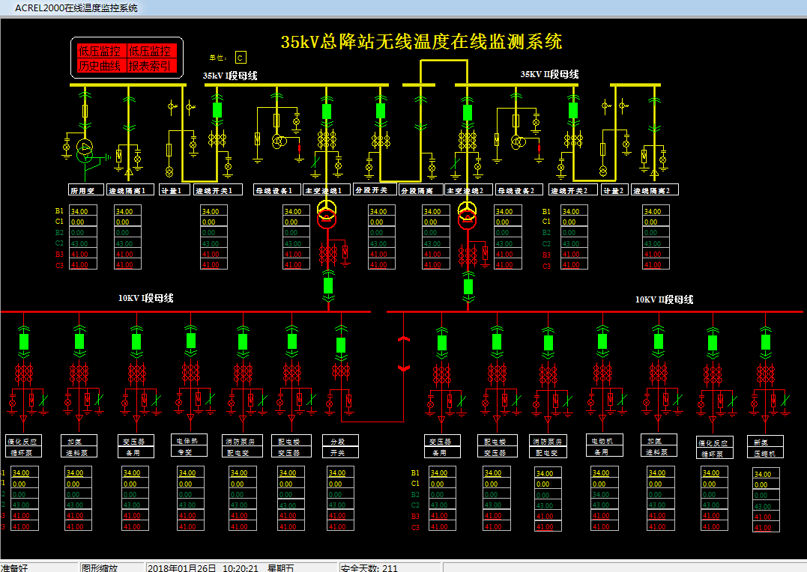This screenshot has height=572, width=807.
Task: Open the temperature unit C selector
Action: point(240,56)
